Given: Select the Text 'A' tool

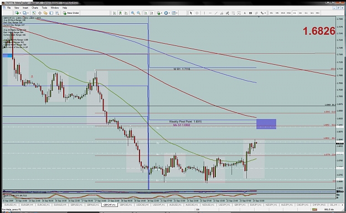Looking at the screenshot, I should pos(245,13).
